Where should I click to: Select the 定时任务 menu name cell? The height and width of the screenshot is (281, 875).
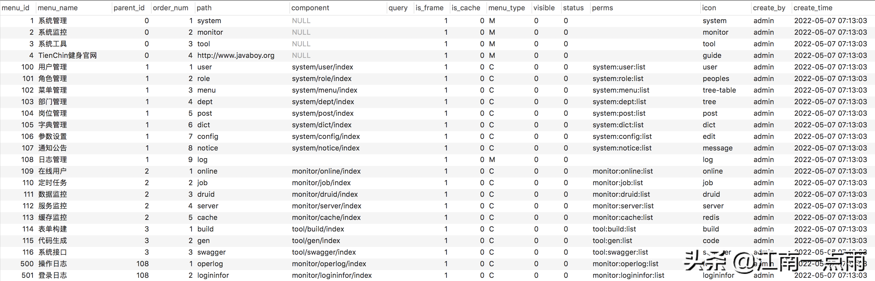click(x=53, y=182)
